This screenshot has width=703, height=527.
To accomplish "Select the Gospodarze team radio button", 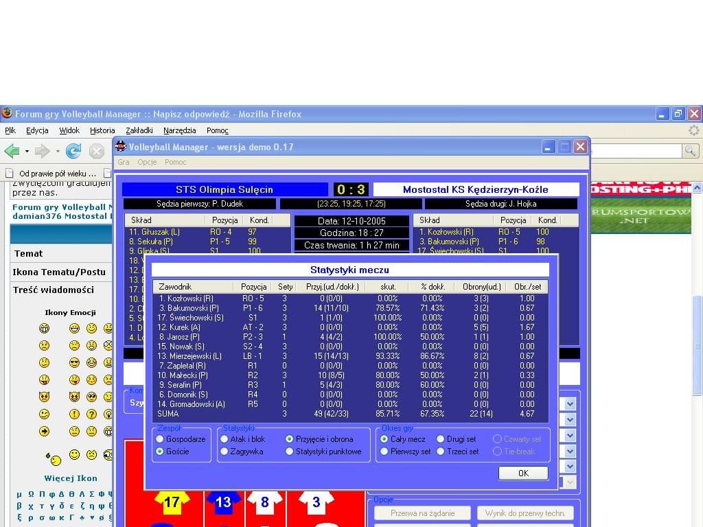I will [x=160, y=439].
